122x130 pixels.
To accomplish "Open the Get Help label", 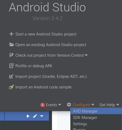I will pyautogui.click(x=107, y=105).
